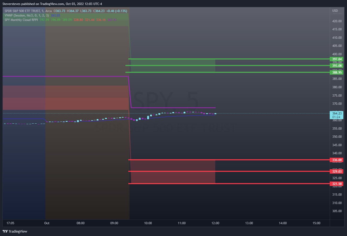The image size is (347, 236).
Task: Click the USD currency label on price axis
Action: (x=335, y=11)
